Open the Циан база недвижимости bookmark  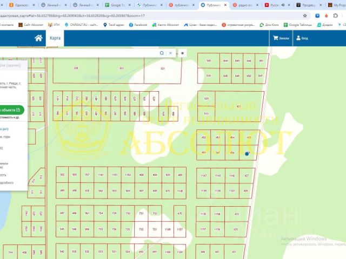coord(201,25)
